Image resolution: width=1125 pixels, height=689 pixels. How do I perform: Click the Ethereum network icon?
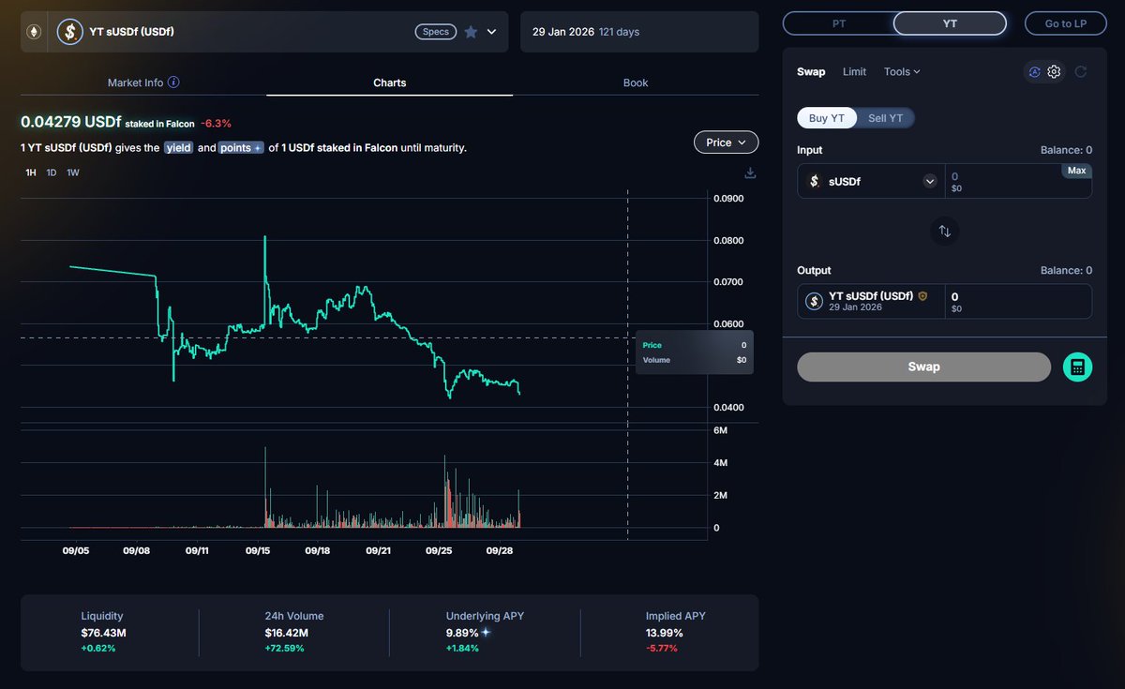[34, 32]
